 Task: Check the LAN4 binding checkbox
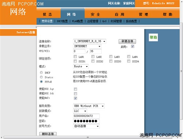pyautogui.click(x=129, y=57)
